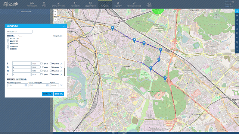Click Добавить расписание link
The width and height of the screenshot is (239, 134).
16,79
